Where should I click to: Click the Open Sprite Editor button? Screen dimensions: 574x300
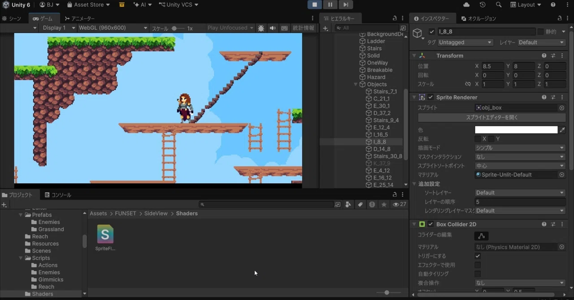491,117
